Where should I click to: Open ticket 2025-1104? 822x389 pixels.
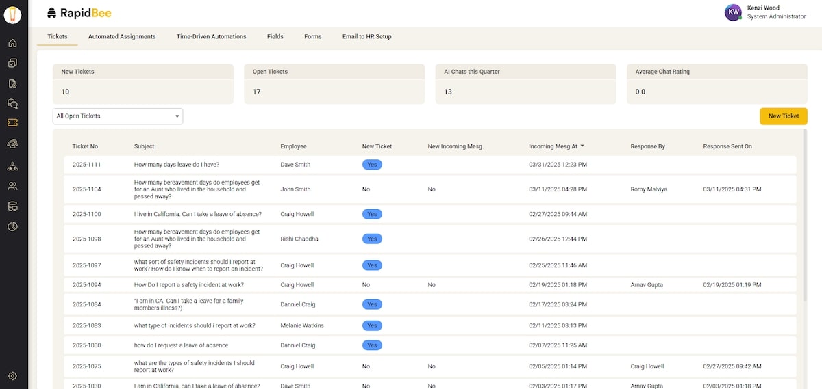pyautogui.click(x=86, y=189)
